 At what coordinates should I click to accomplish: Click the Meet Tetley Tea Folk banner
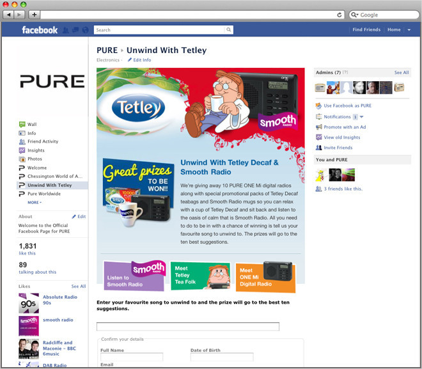point(201,276)
